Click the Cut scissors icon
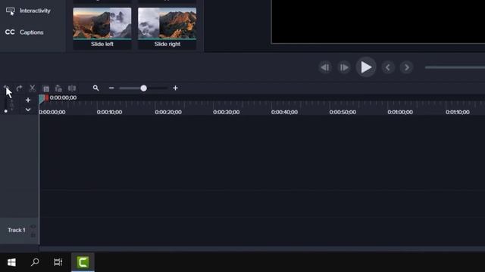This screenshot has width=485, height=272. (32, 88)
